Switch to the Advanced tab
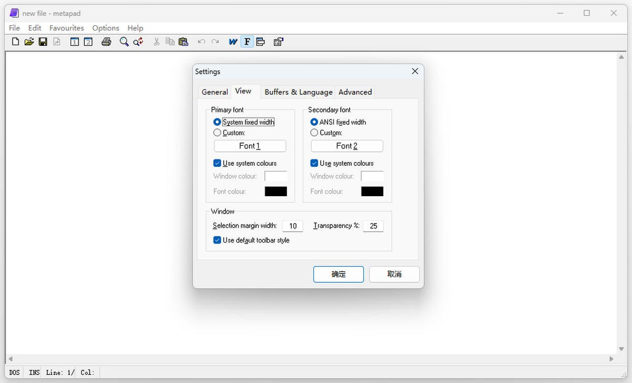 coord(355,92)
